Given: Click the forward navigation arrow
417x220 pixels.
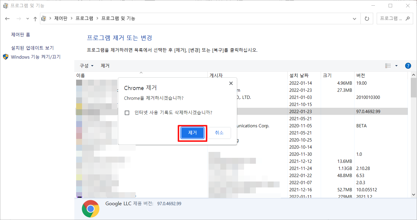Looking at the screenshot, I should click(x=19, y=19).
